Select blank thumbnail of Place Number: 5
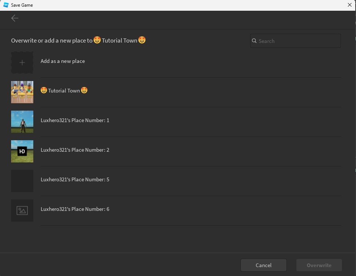The height and width of the screenshot is (276, 356). 22,181
